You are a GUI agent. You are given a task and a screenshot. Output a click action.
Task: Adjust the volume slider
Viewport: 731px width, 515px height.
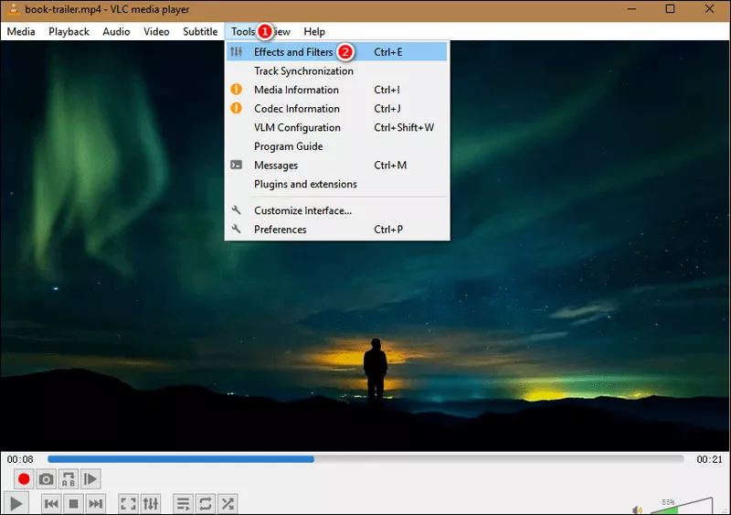pyautogui.click(x=681, y=506)
